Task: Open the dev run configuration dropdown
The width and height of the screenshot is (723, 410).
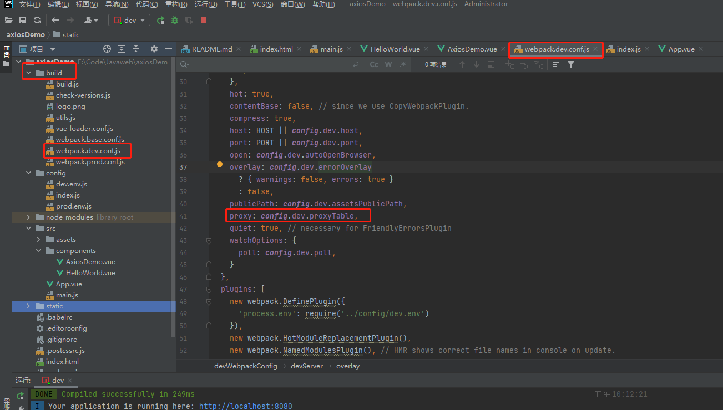Action: tap(129, 20)
